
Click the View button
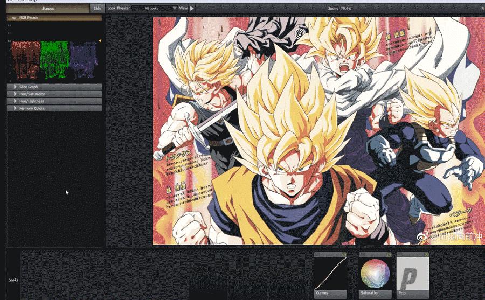click(183, 8)
